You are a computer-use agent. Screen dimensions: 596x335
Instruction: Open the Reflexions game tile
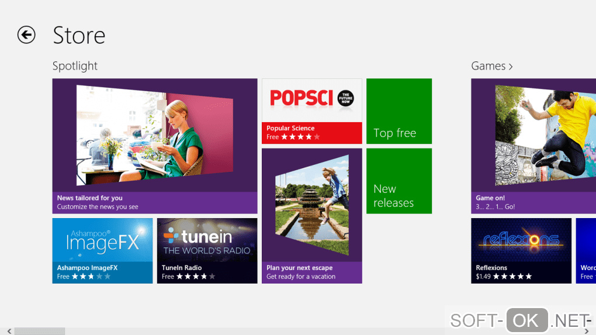pyautogui.click(x=521, y=251)
